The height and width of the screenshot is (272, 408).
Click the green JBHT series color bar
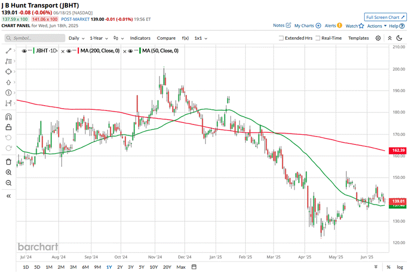click(33, 51)
